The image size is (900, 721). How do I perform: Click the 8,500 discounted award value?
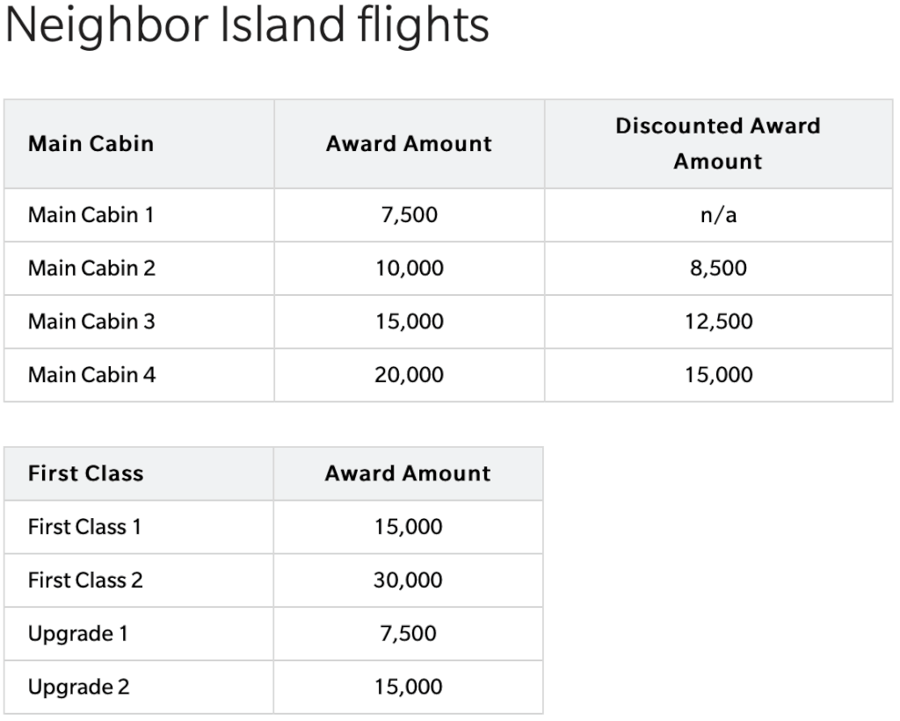click(718, 269)
